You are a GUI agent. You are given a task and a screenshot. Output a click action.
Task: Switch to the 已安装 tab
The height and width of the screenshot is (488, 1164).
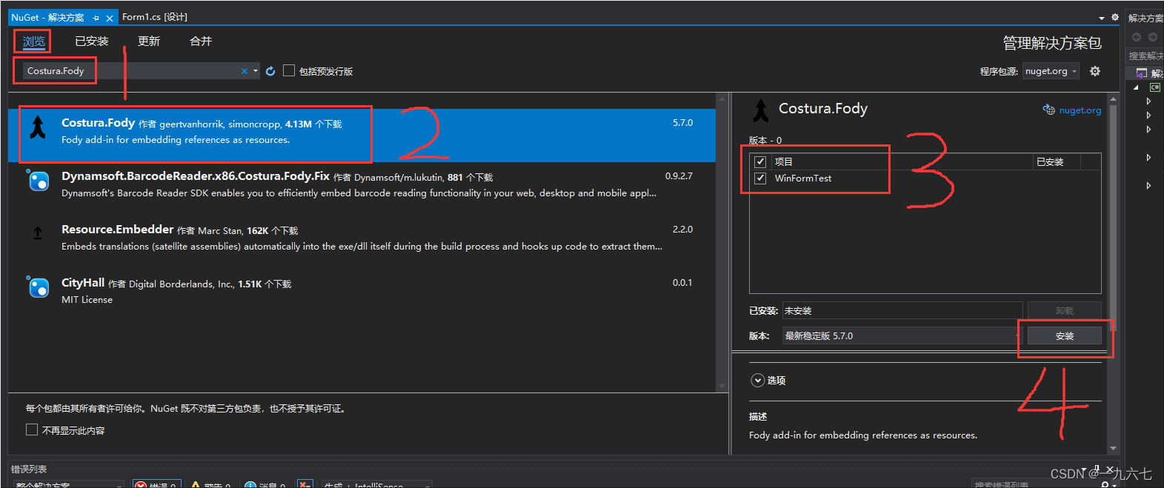(92, 41)
